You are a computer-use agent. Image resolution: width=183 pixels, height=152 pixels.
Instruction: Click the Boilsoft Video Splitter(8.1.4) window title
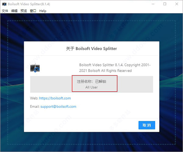(x=29, y=4)
